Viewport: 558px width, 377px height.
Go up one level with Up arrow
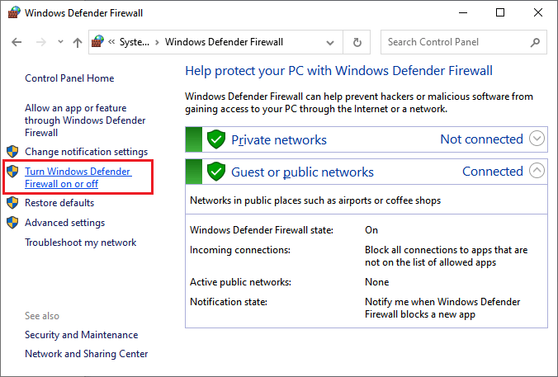78,43
